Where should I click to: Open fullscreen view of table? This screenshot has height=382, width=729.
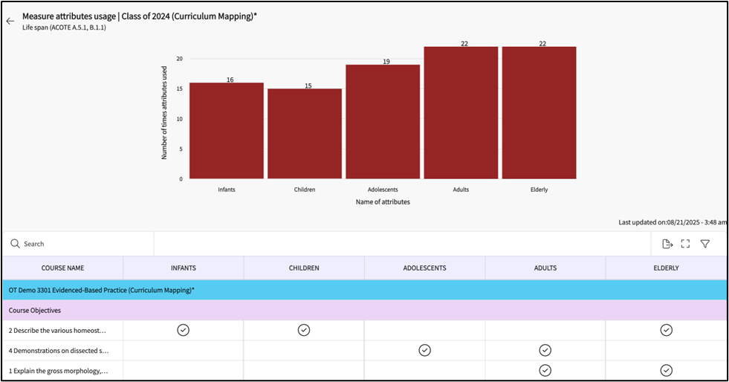point(686,244)
